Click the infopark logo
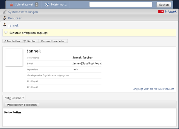Viewport: 179px width, 129px height. pyautogui.click(x=167, y=12)
